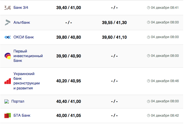
Task: Click the ОКСИ Банк logo icon
Action: pos(8,37)
